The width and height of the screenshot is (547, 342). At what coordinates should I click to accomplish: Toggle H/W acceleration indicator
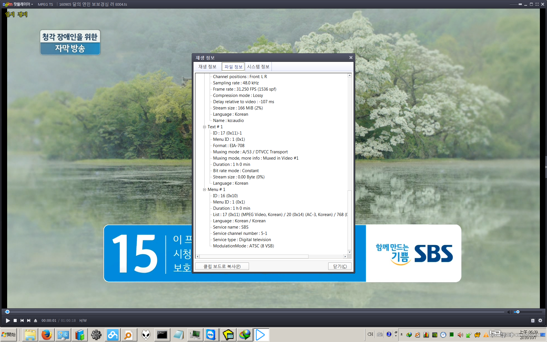tap(83, 320)
